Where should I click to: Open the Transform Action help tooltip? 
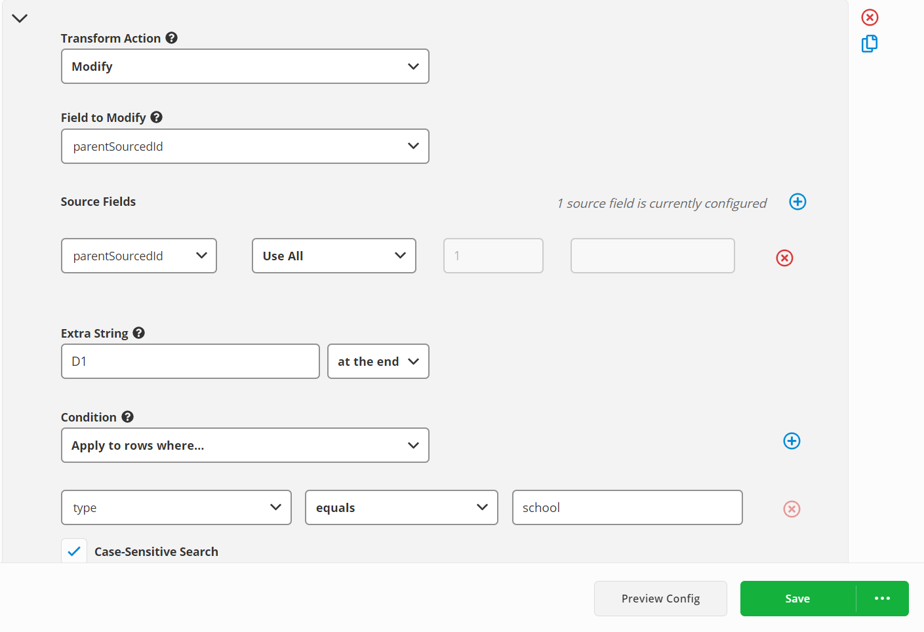171,38
